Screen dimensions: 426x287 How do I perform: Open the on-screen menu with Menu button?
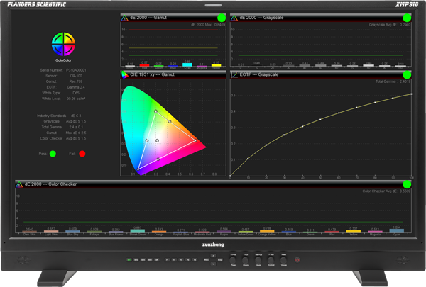coord(207,260)
